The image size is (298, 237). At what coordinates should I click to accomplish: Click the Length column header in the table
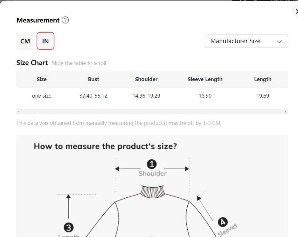point(263,80)
